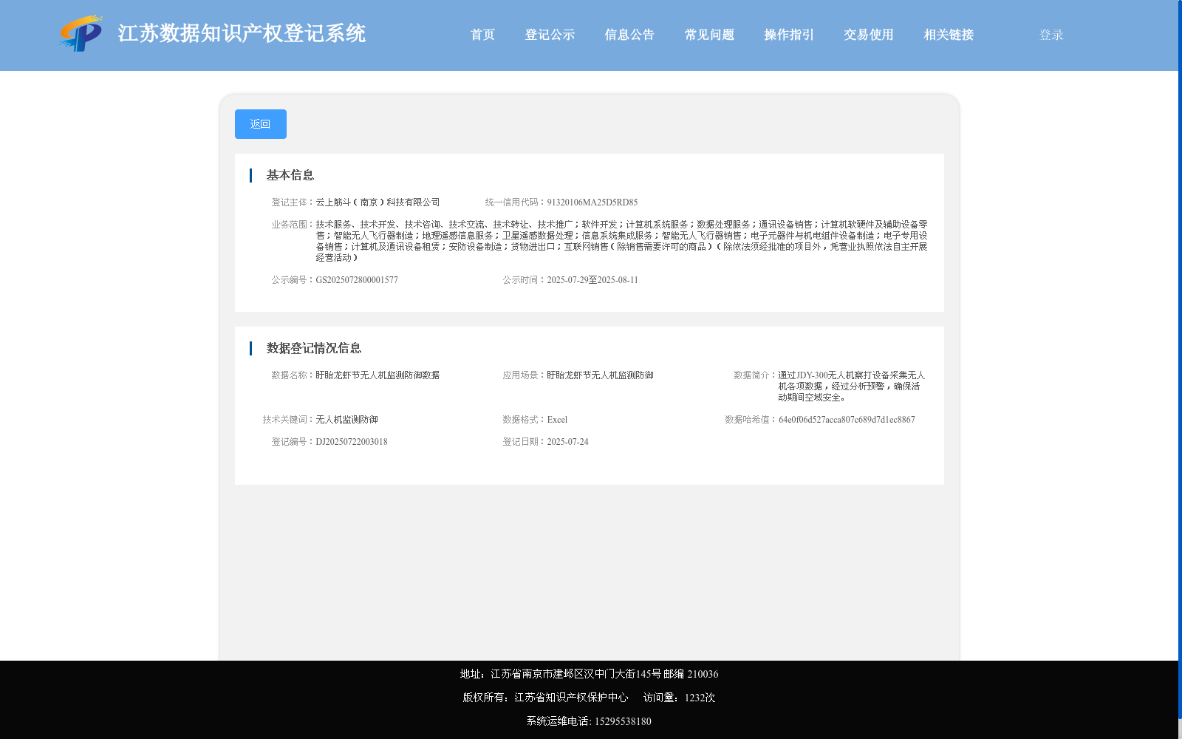Click the 版权所有 copyright text in footer
Image resolution: width=1182 pixels, height=739 pixels.
coord(545,698)
